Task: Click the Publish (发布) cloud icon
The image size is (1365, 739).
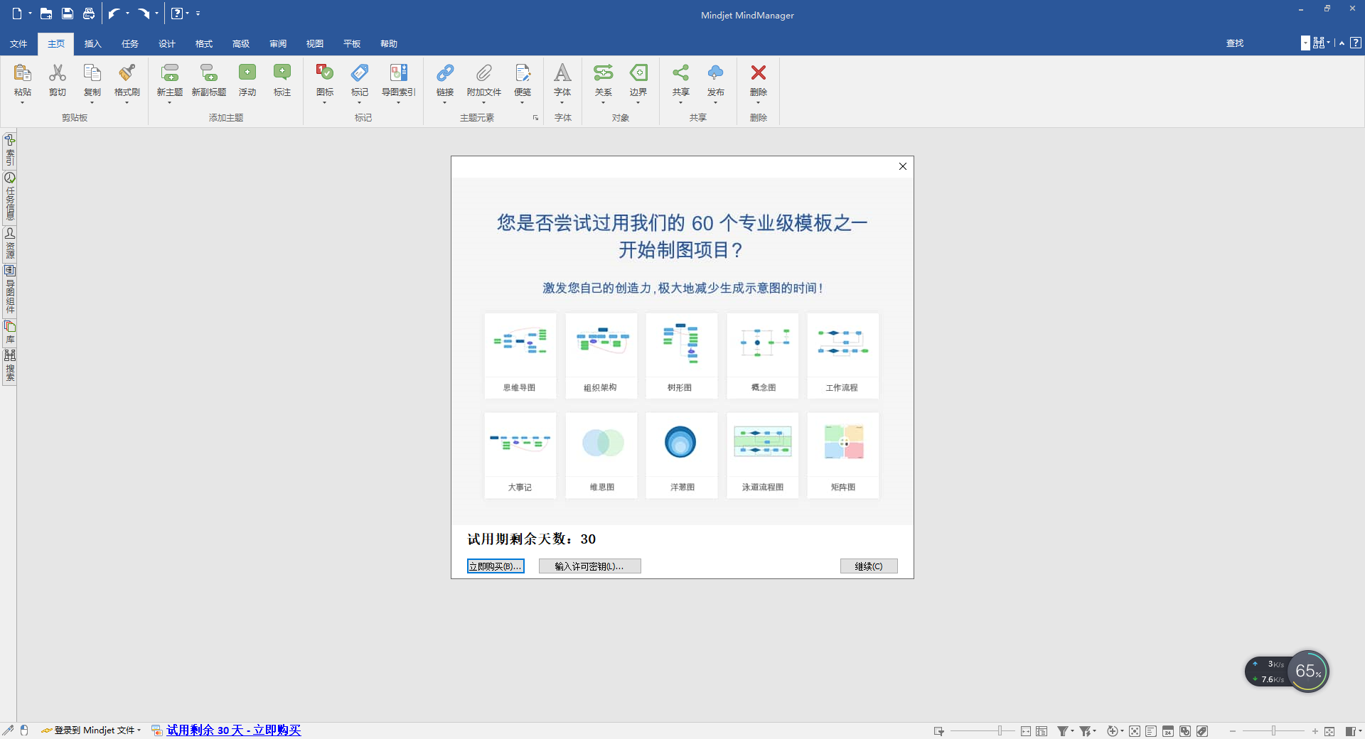Action: (x=716, y=73)
